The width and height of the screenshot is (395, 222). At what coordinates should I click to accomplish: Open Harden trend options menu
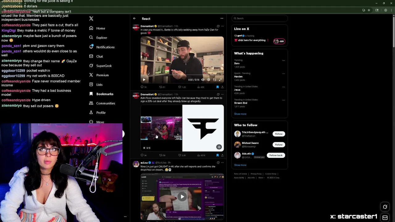pos(283,74)
